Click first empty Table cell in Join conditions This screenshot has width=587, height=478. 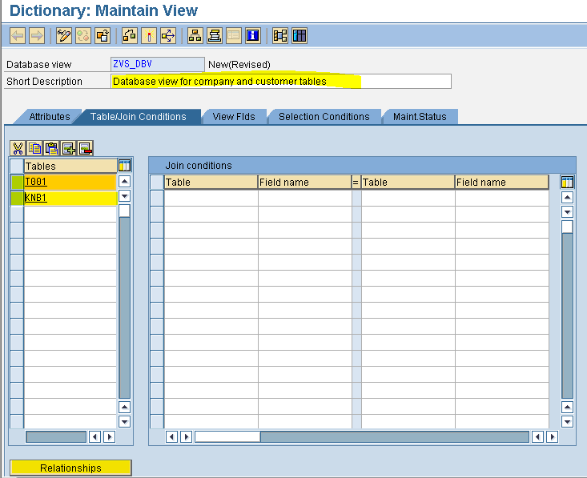coord(211,198)
